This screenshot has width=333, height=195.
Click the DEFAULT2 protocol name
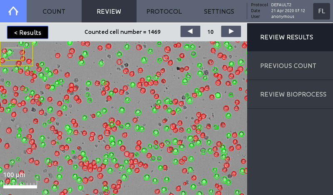(x=281, y=5)
